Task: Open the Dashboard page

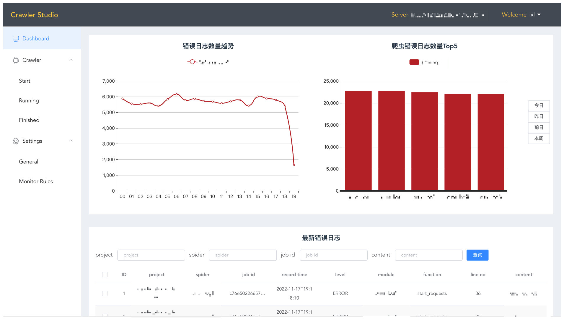Action: [42, 38]
